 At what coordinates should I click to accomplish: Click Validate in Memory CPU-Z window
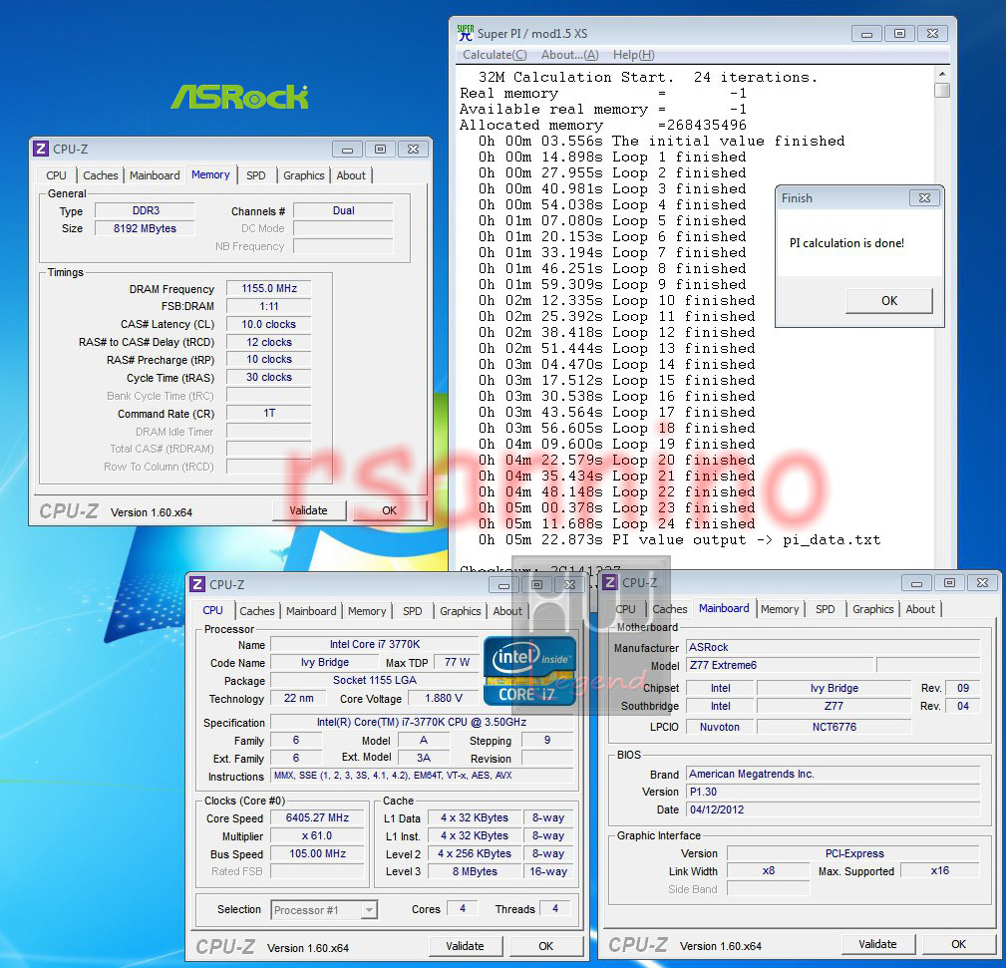[309, 510]
